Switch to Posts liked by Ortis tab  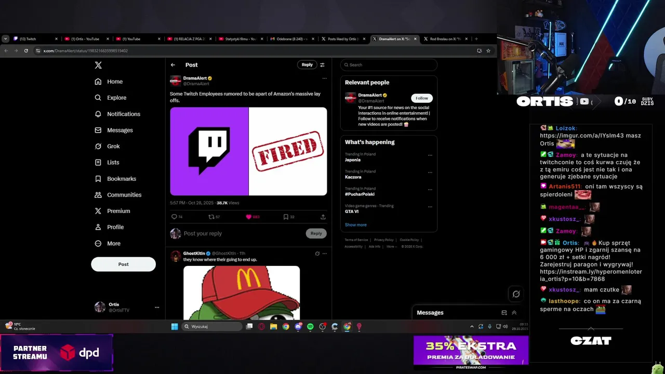(343, 39)
